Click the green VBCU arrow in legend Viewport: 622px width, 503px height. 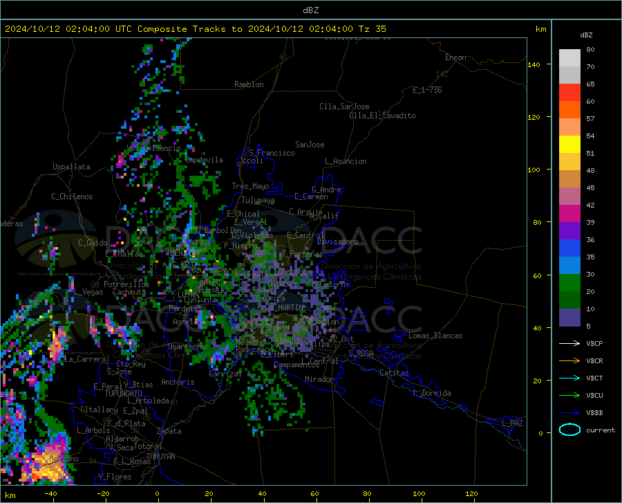[x=569, y=396]
